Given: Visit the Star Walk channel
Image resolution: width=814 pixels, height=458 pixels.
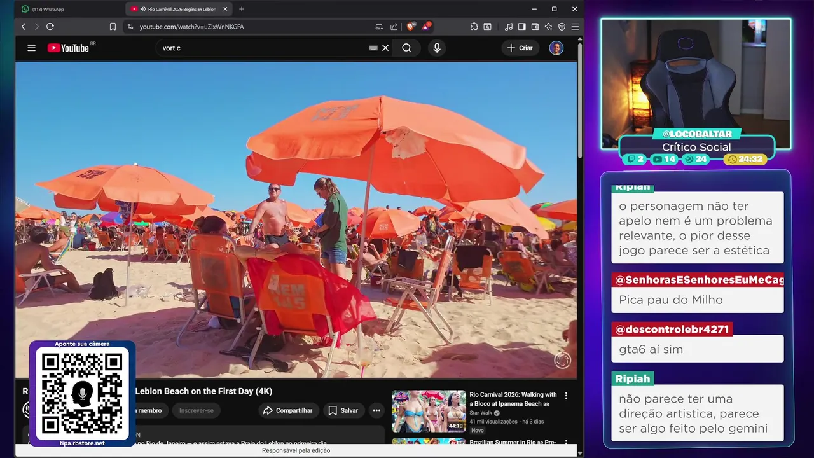Looking at the screenshot, I should point(481,413).
